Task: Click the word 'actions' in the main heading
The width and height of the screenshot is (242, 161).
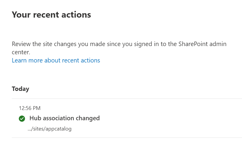Action: (x=76, y=15)
